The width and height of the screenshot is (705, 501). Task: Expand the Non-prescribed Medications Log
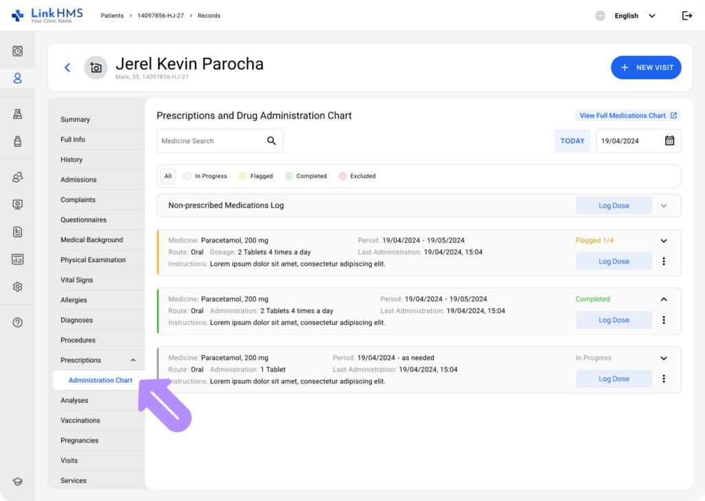point(664,206)
